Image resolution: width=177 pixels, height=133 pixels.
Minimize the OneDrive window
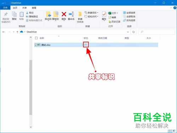click(155, 3)
